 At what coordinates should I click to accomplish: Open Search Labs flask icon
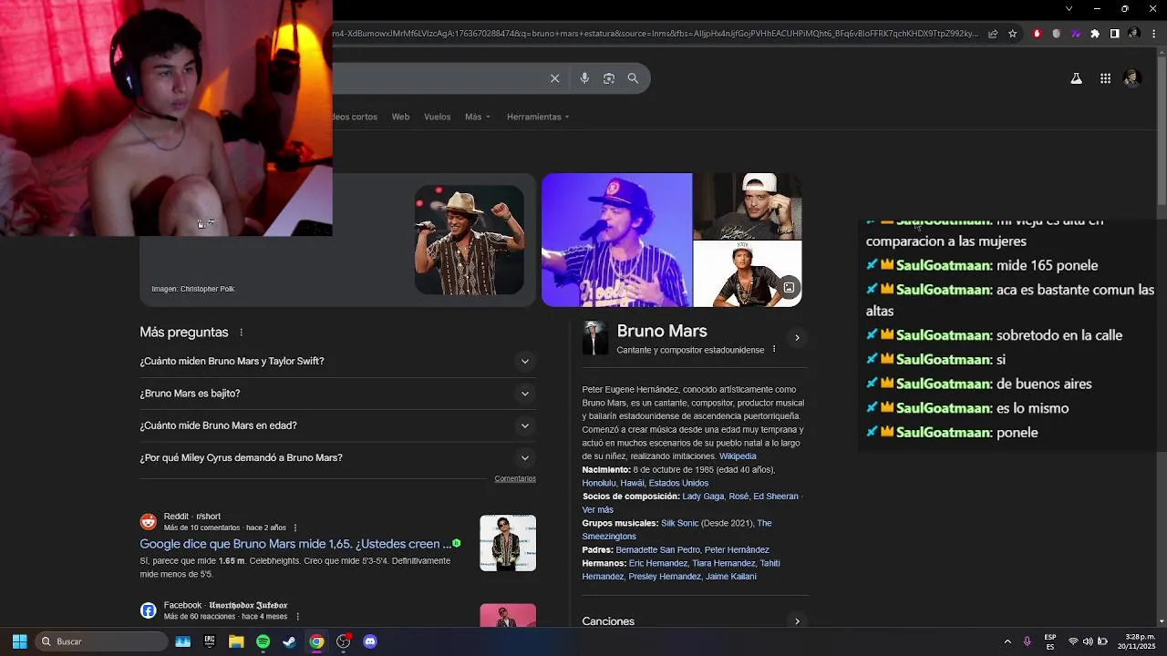coord(1077,78)
